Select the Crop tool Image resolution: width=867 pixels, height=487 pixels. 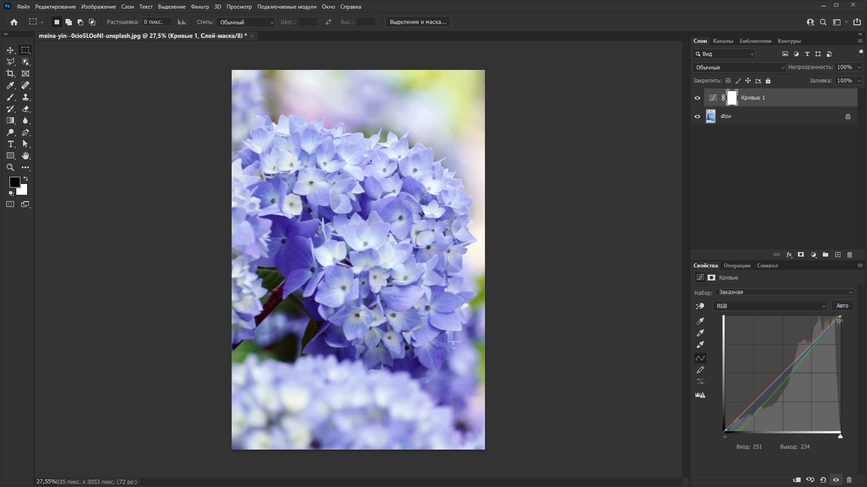point(10,74)
